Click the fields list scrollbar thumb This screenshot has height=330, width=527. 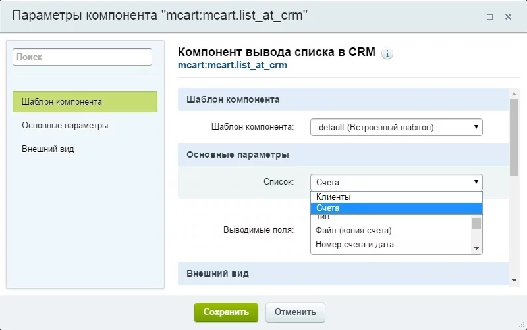476,223
